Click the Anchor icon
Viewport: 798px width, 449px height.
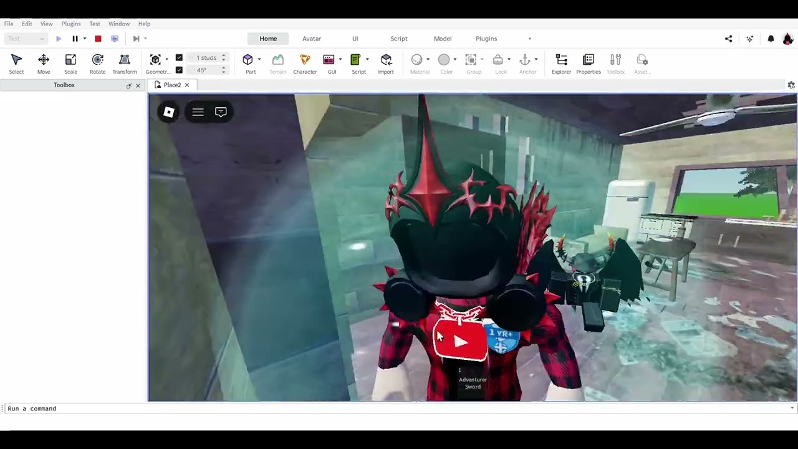click(x=525, y=59)
